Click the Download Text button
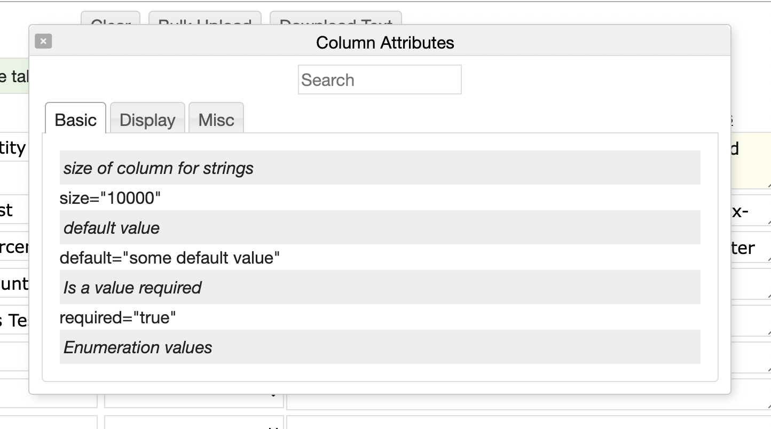This screenshot has width=771, height=429. (335, 18)
